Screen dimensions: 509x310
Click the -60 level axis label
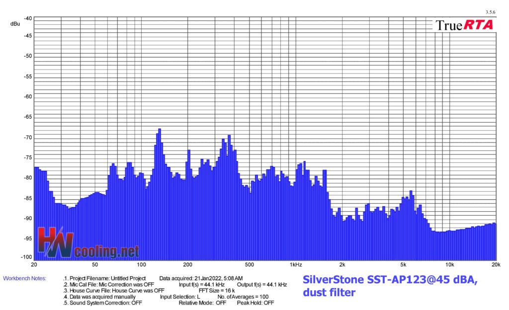pos(28,97)
